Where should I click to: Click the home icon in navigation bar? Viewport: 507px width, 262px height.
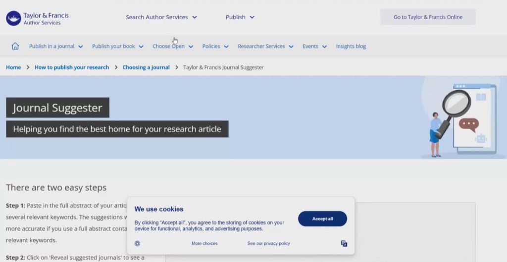point(15,46)
